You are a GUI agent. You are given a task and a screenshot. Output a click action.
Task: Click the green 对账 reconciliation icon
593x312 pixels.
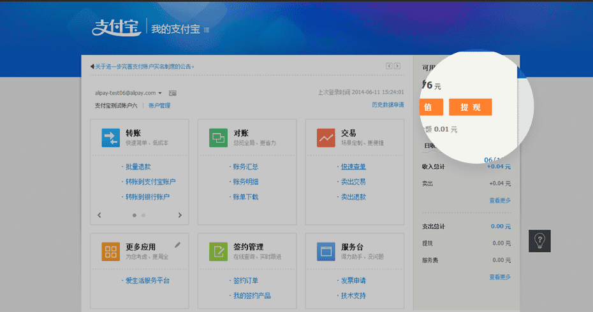[218, 138]
